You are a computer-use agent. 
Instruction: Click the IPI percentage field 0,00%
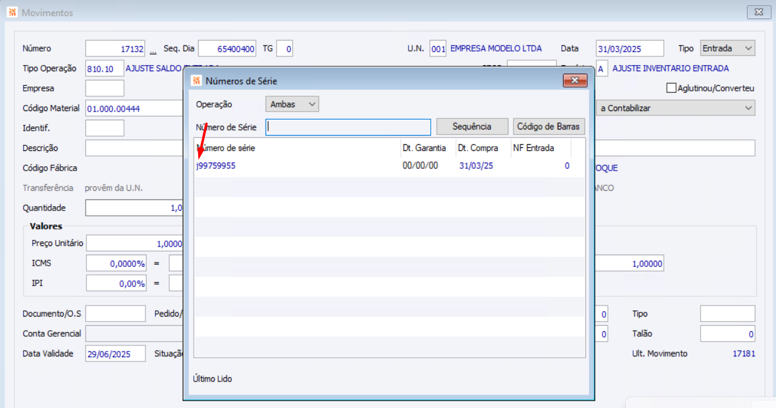coord(116,283)
